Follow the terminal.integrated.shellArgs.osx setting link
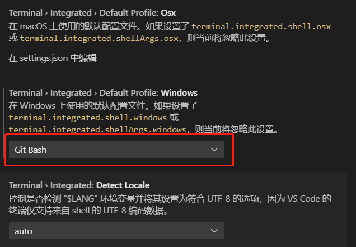The width and height of the screenshot is (356, 247). [99, 38]
